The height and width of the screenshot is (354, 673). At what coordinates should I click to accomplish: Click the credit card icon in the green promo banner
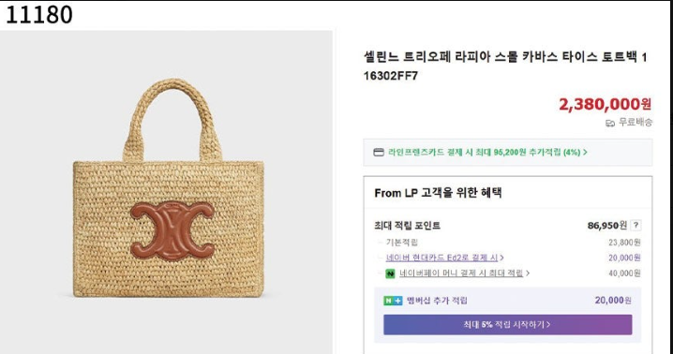[379, 153]
